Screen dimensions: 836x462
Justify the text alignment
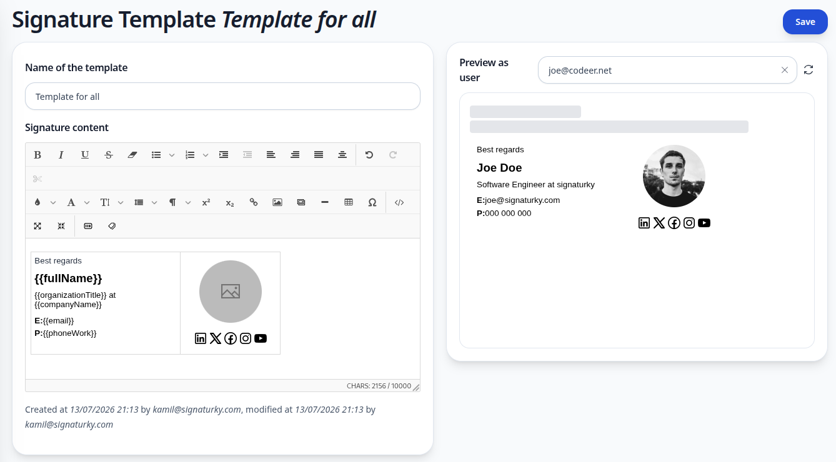tap(319, 155)
